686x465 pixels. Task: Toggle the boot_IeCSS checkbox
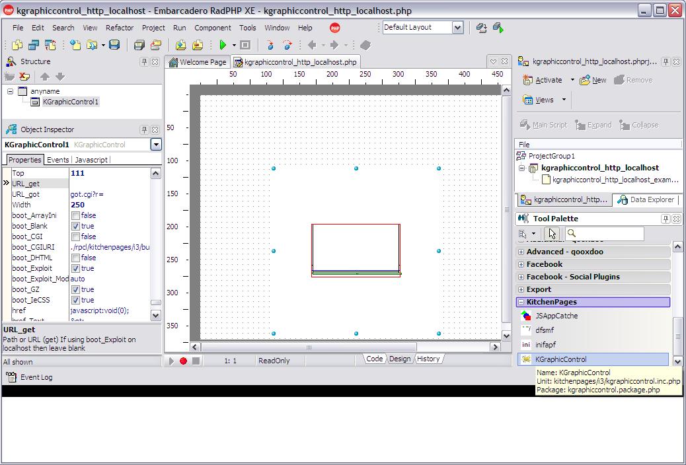pos(76,300)
